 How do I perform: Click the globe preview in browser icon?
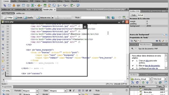[113, 17]
